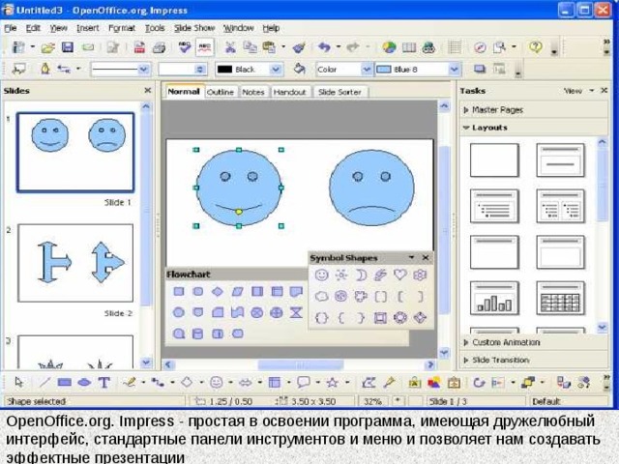Open the Fontwork Gallery icon
Image resolution: width=619 pixels, height=464 pixels.
point(415,382)
